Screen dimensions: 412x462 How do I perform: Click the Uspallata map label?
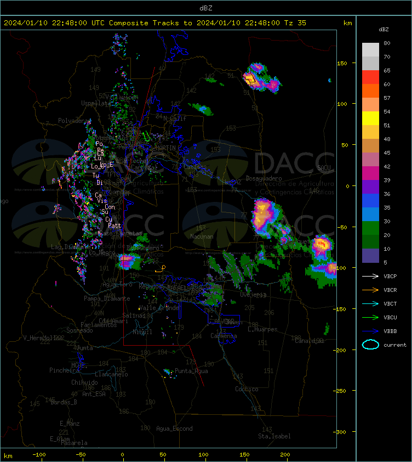click(x=96, y=103)
